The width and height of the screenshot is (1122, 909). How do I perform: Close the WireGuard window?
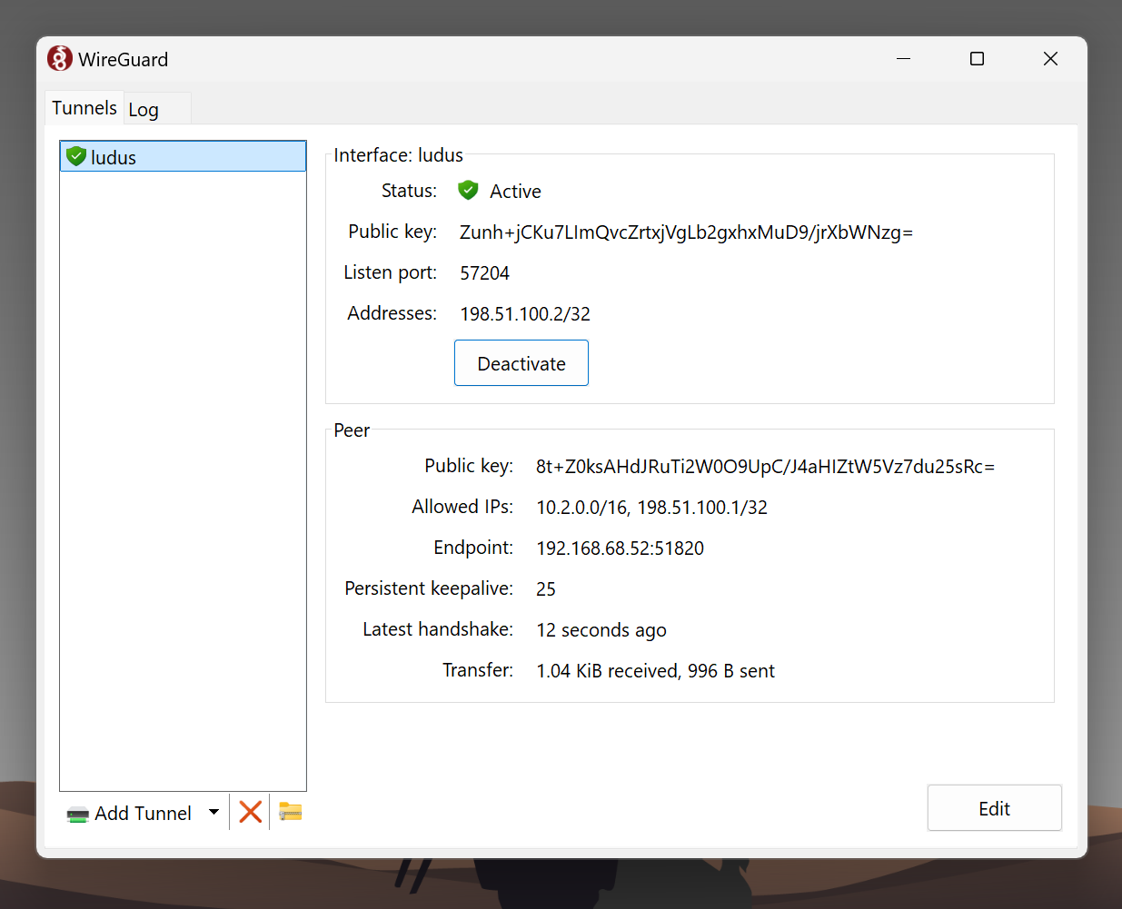tap(1050, 59)
